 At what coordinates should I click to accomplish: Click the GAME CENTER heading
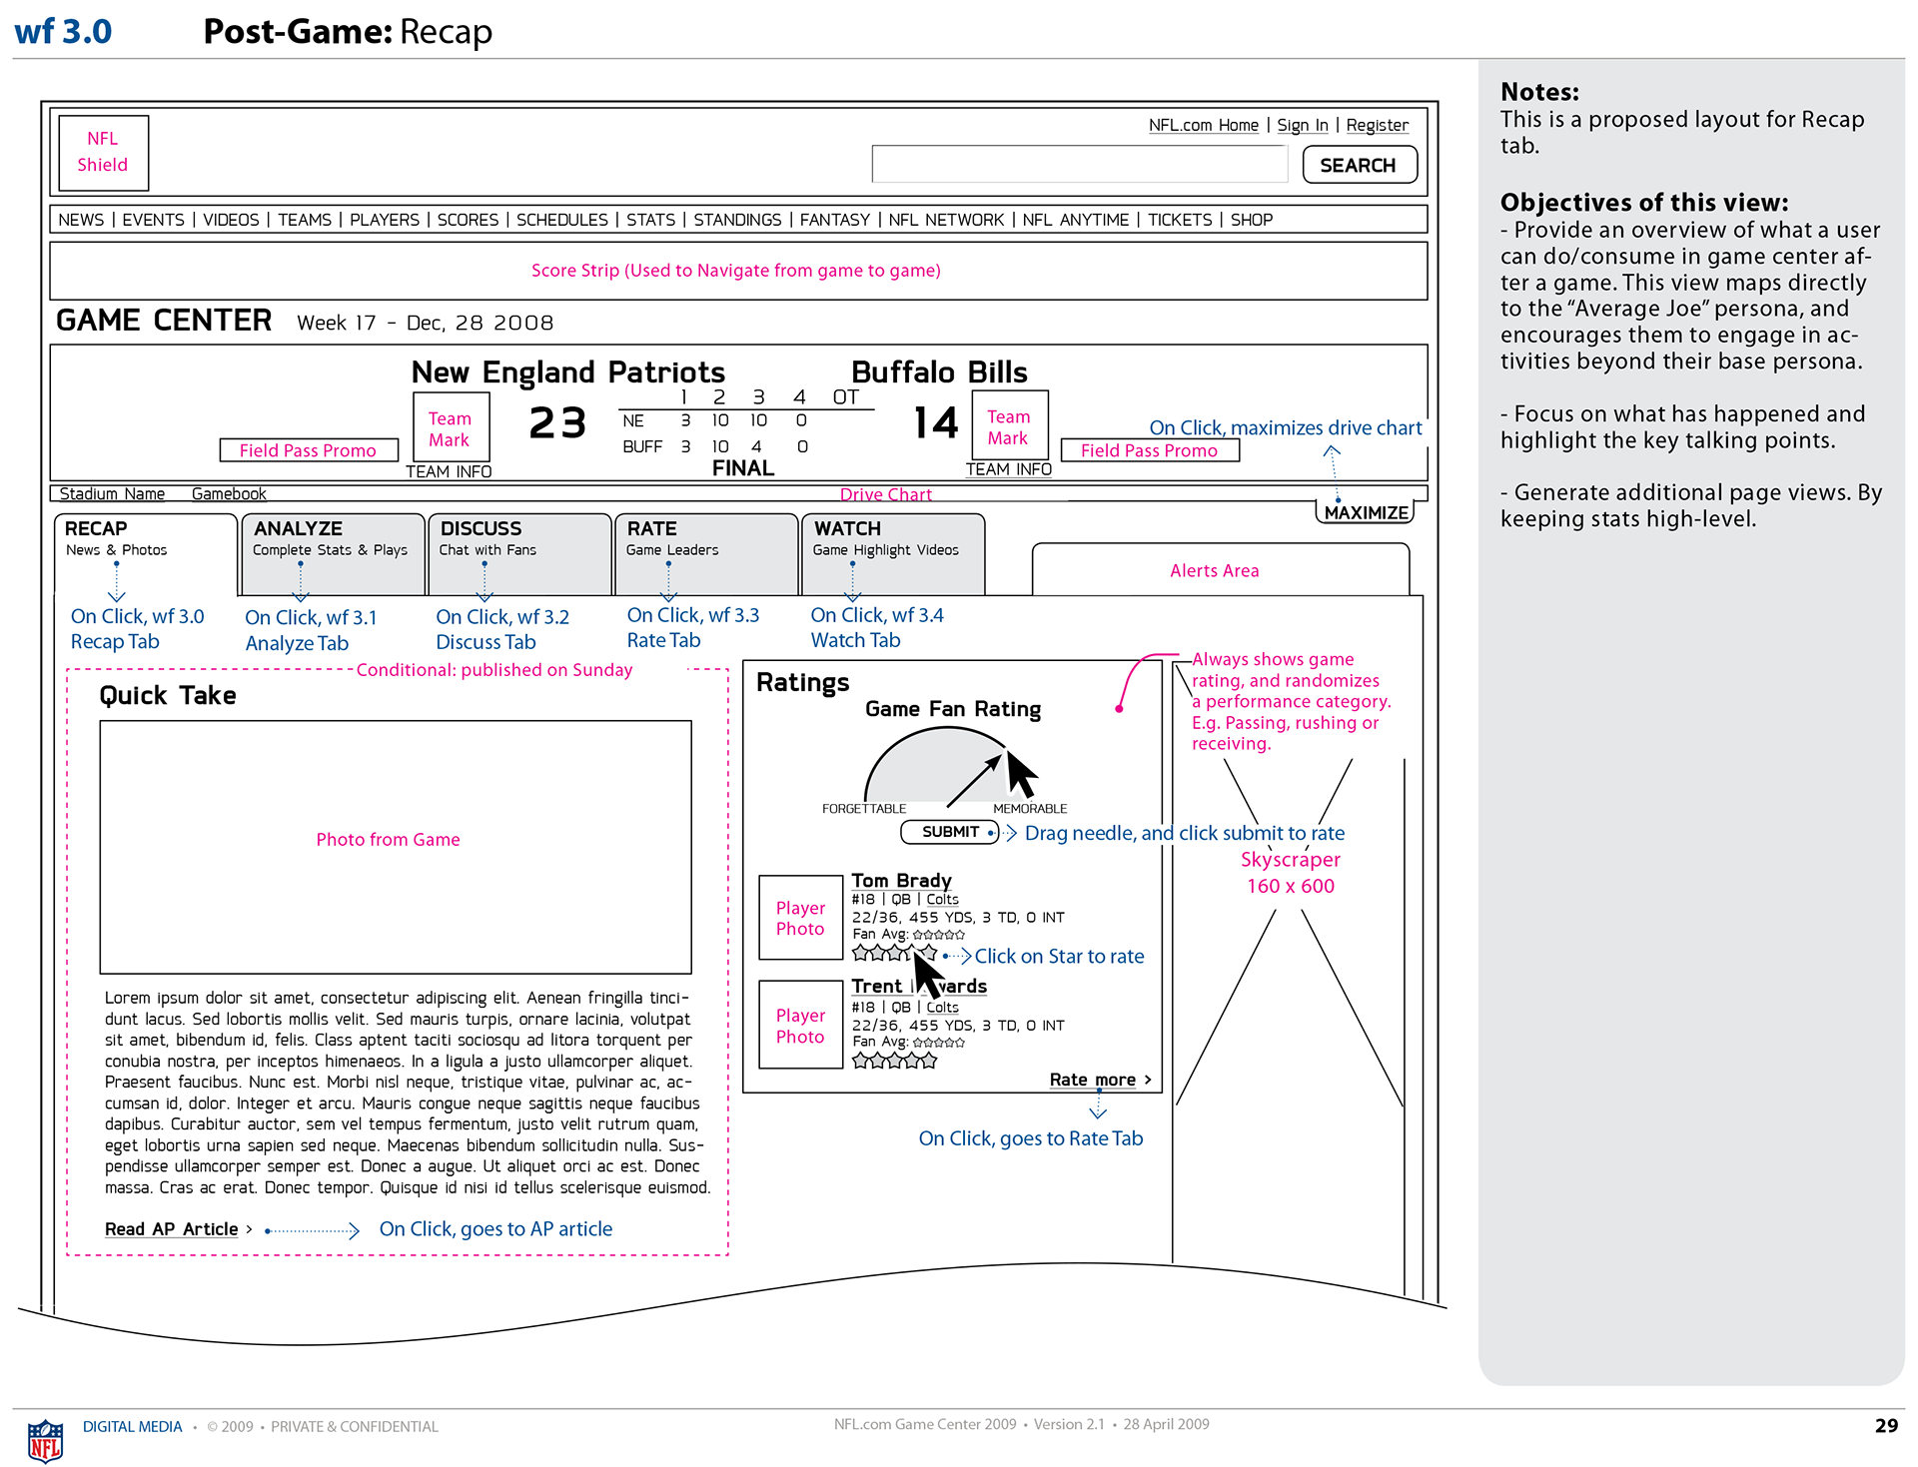tap(164, 321)
